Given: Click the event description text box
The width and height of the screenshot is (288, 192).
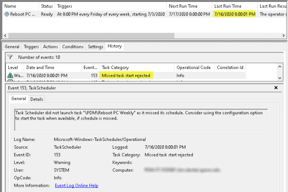Looking at the screenshot, I should [x=141, y=120].
